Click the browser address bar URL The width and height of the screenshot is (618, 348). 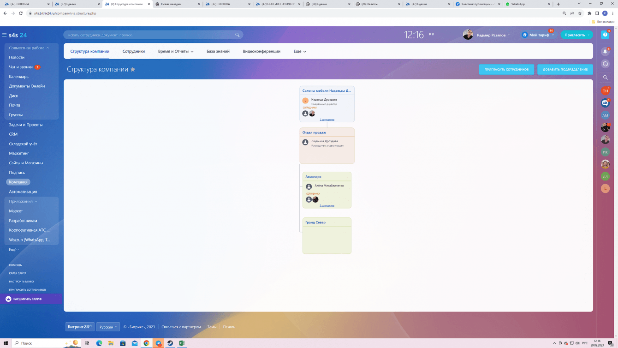(x=65, y=13)
